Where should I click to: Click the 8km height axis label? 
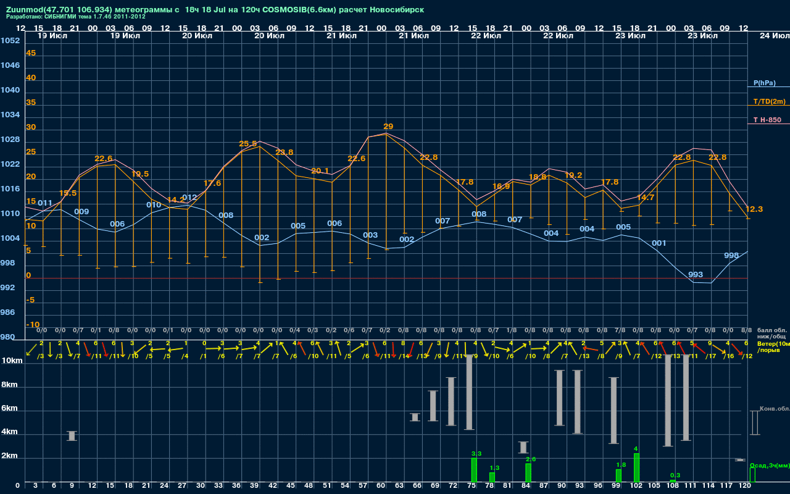click(x=8, y=385)
